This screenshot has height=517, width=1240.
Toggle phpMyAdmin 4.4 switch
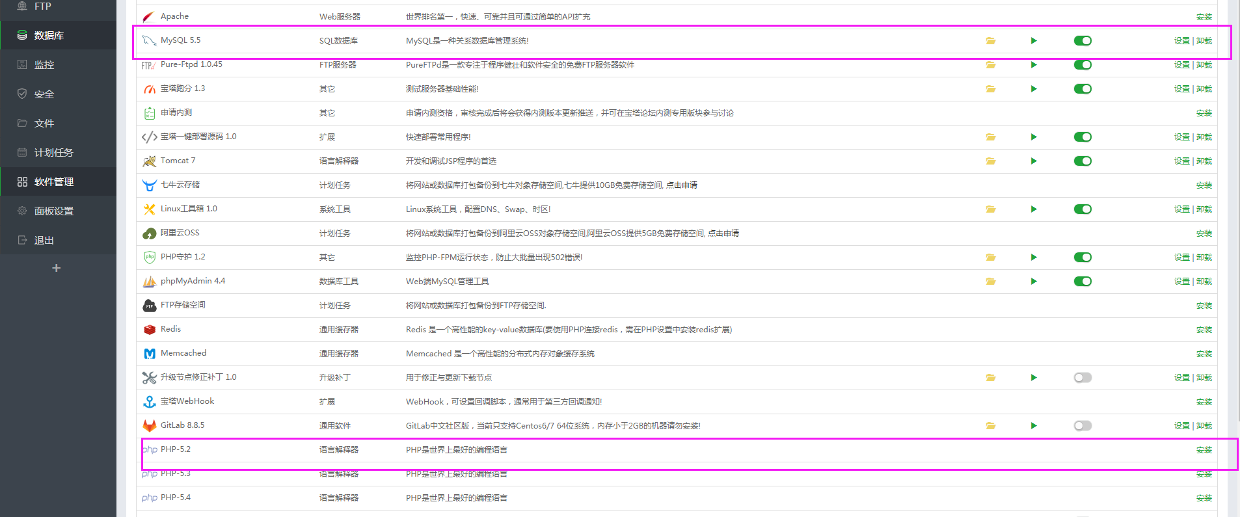[x=1083, y=282]
